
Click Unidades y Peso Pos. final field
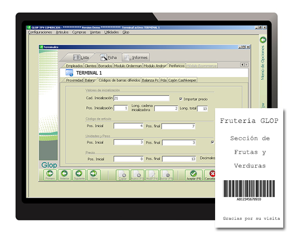(x=179, y=142)
